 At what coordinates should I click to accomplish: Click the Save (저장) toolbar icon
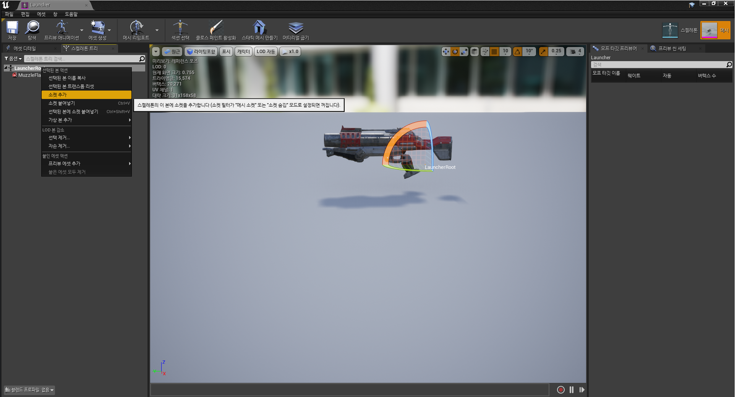[12, 30]
